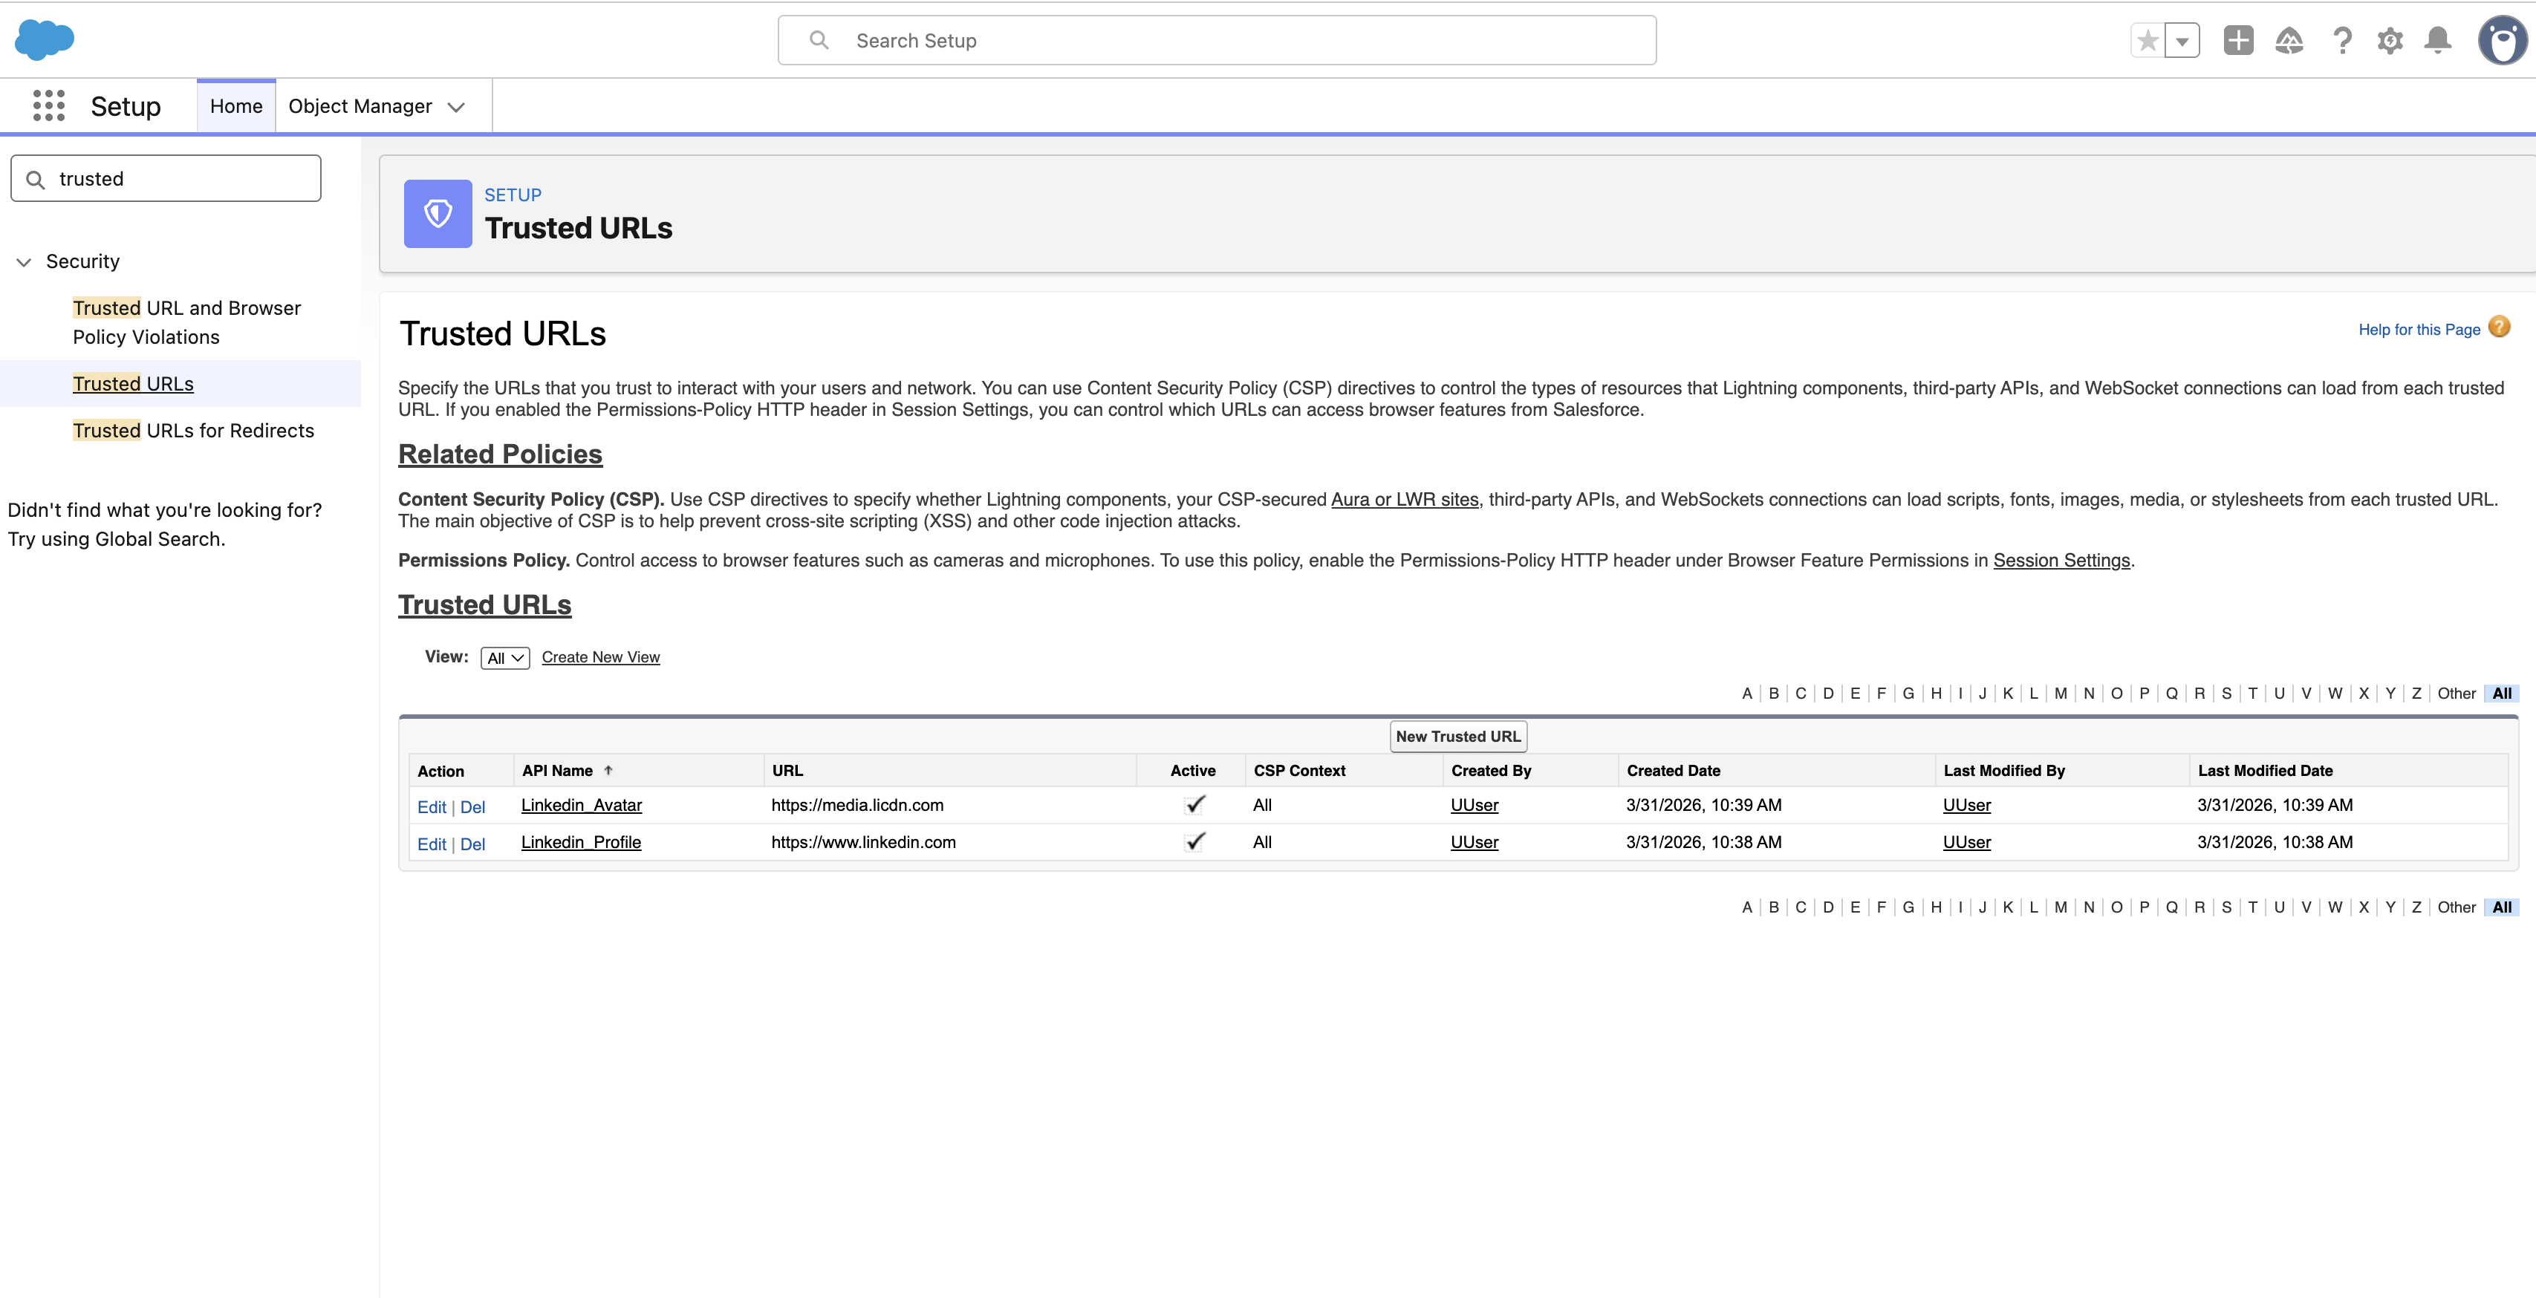The width and height of the screenshot is (2536, 1298).
Task: Open UUser in Last Modified By for Linkedin_Avatar
Action: [x=1966, y=805]
